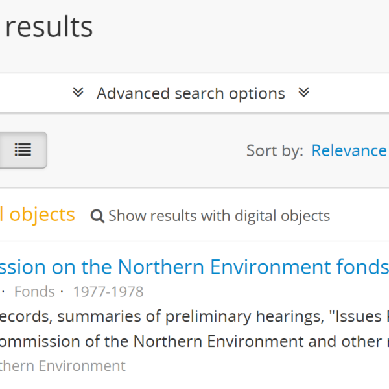Screen dimensions: 389x389
Task: Click the Fonds level label
Action: [x=34, y=292]
